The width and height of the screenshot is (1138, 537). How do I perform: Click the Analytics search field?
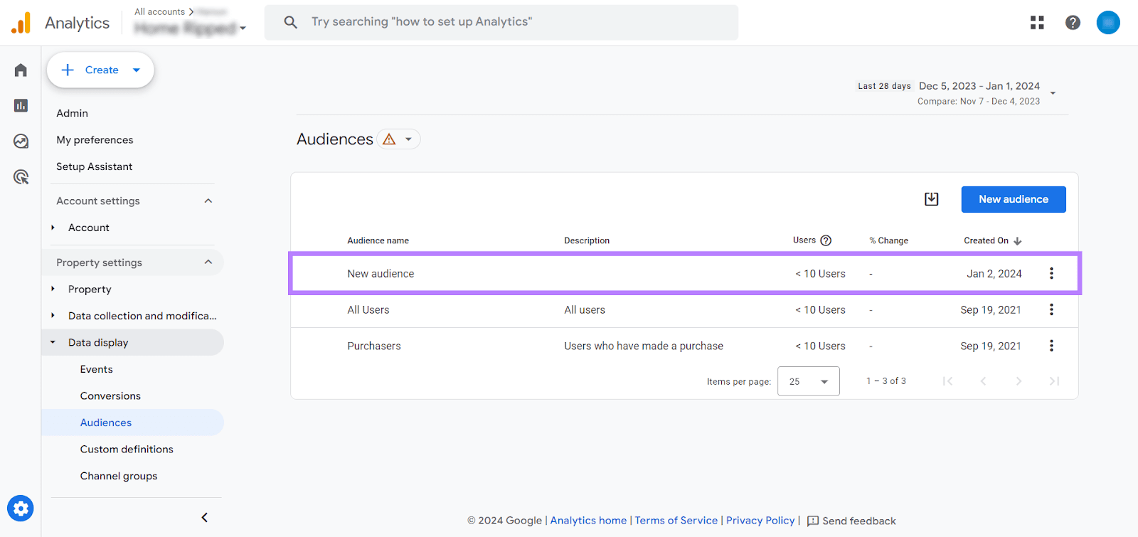click(x=501, y=22)
